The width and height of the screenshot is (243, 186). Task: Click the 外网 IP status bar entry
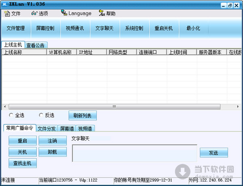tap(210, 180)
